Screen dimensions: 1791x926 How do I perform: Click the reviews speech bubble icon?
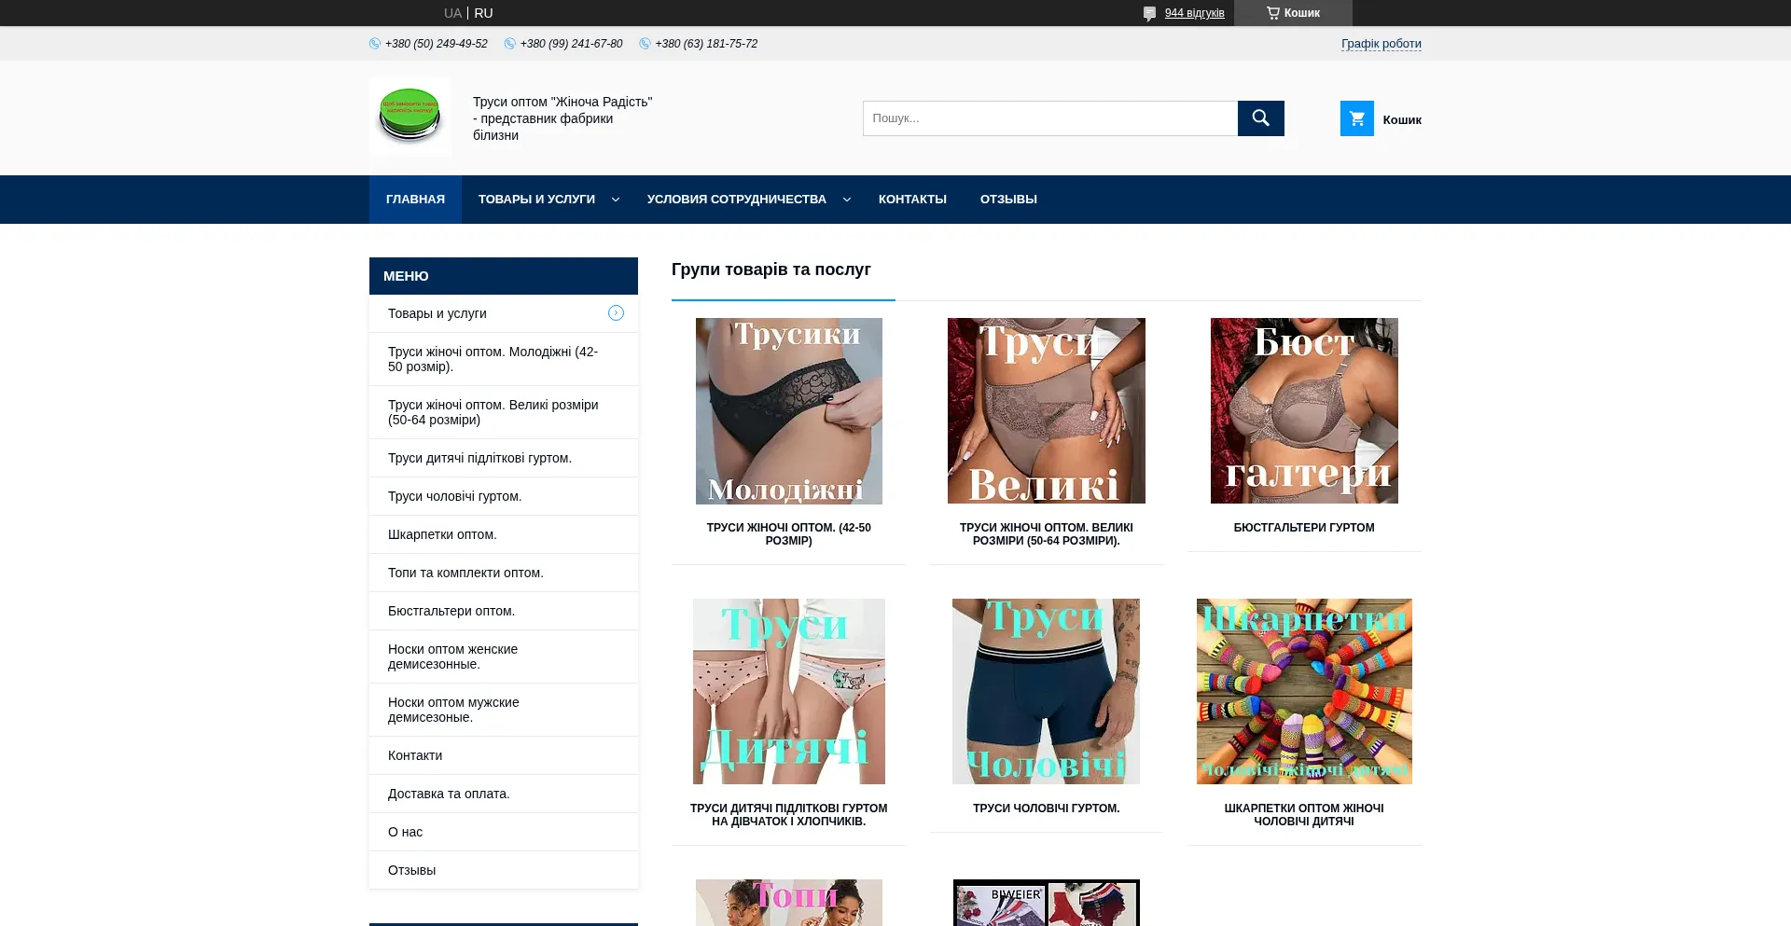click(x=1149, y=13)
